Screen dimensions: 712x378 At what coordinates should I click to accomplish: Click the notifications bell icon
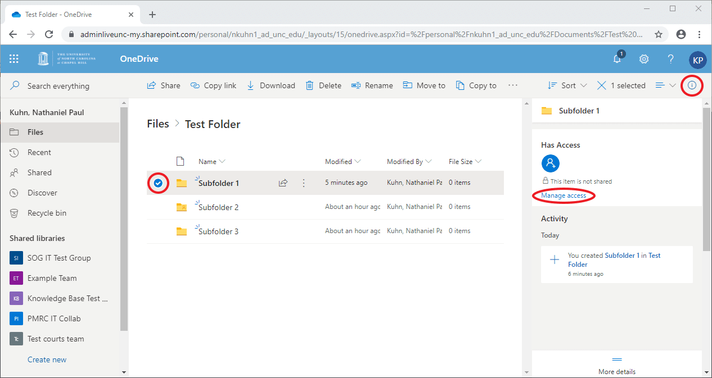point(618,59)
